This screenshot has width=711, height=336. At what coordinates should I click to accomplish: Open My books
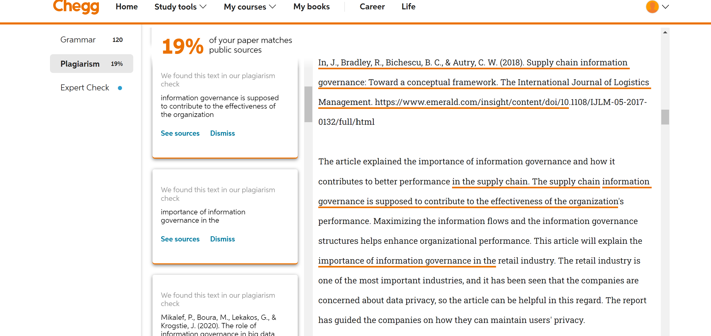312,7
